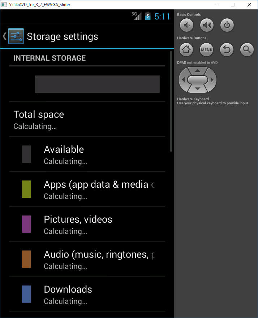Click the volume up speaker button
The image size is (258, 318).
click(207, 25)
